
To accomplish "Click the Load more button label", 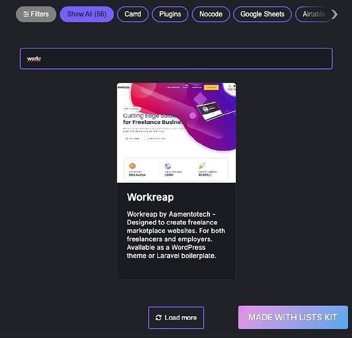I will [181, 317].
